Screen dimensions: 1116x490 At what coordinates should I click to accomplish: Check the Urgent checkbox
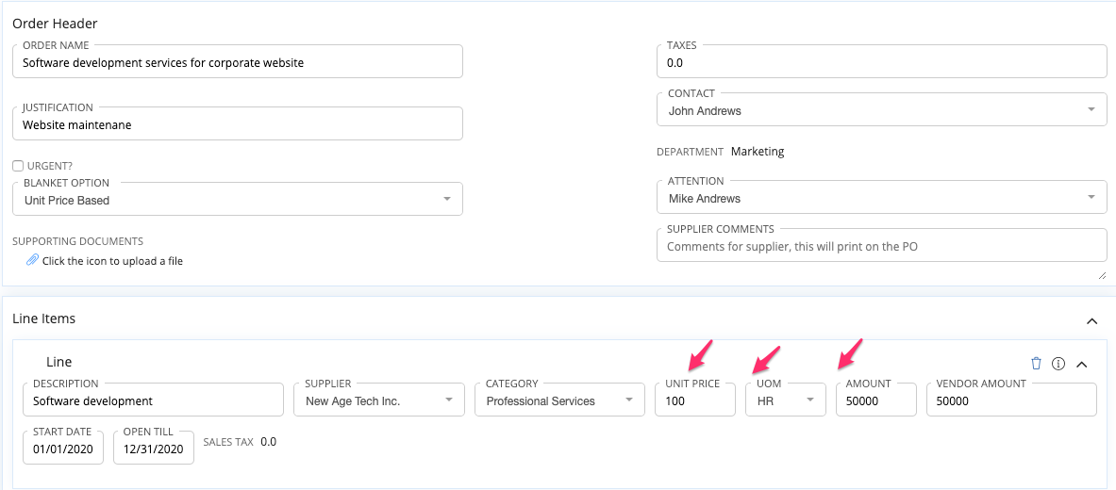(19, 166)
